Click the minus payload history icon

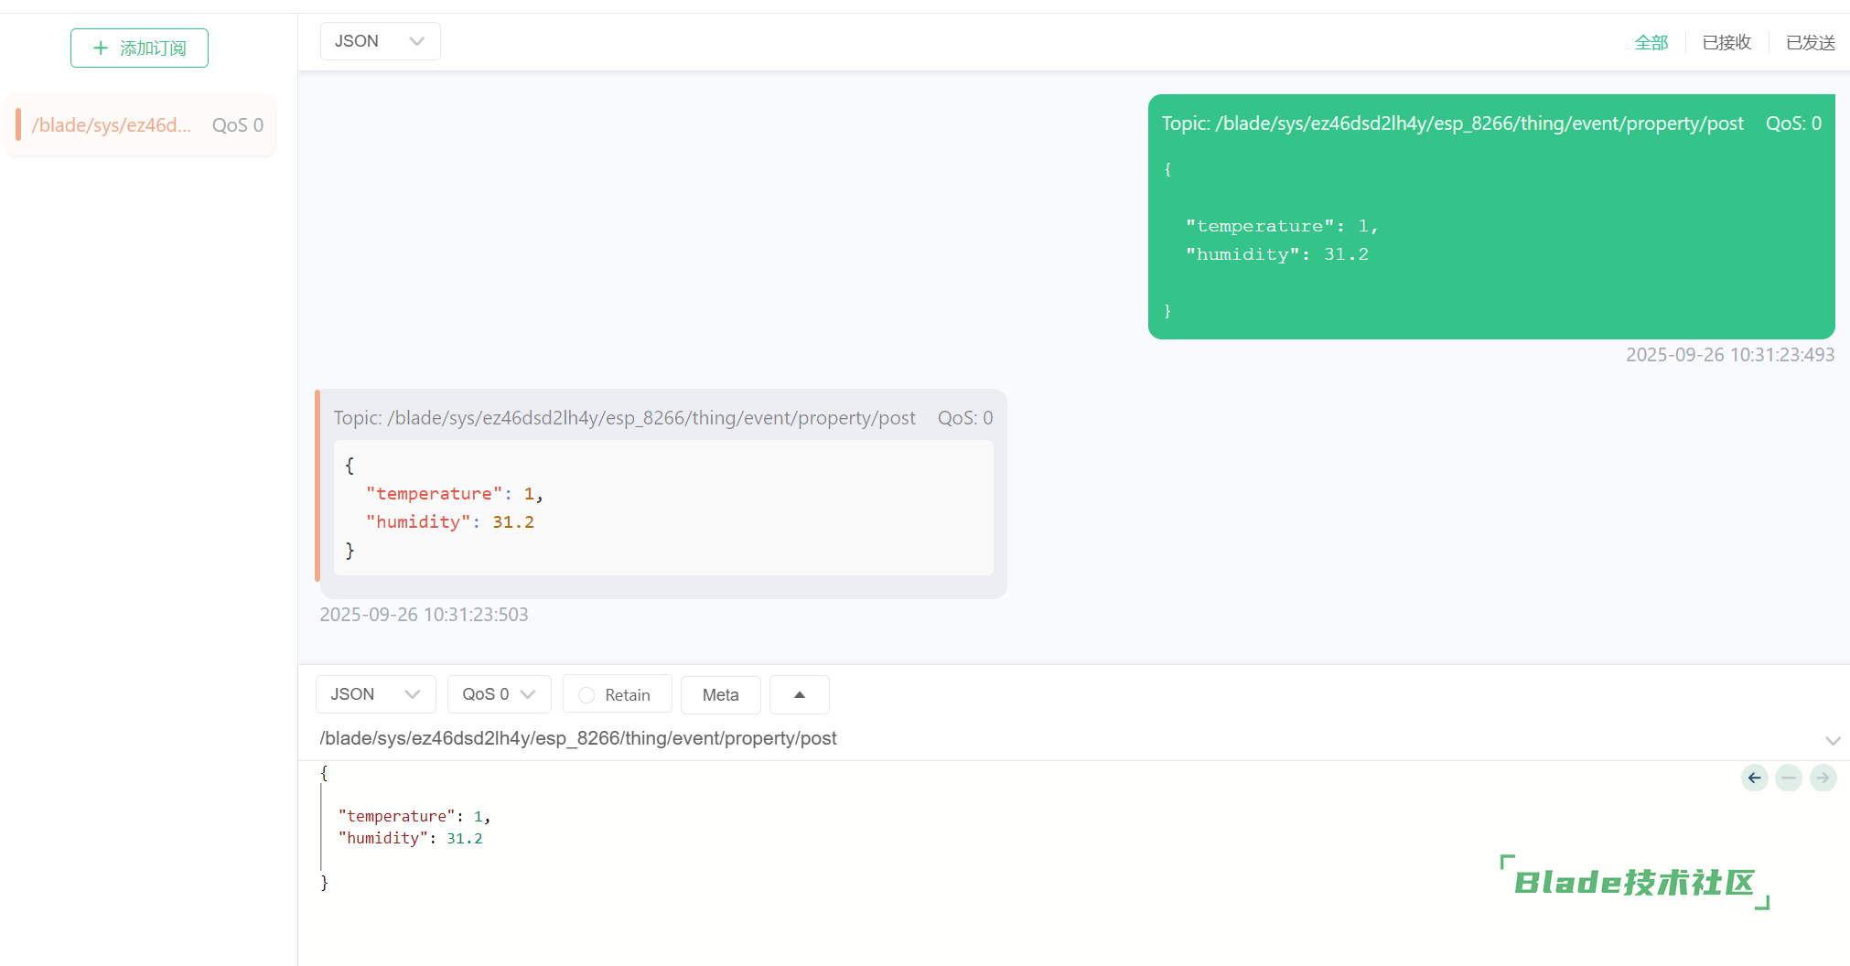pyautogui.click(x=1789, y=778)
